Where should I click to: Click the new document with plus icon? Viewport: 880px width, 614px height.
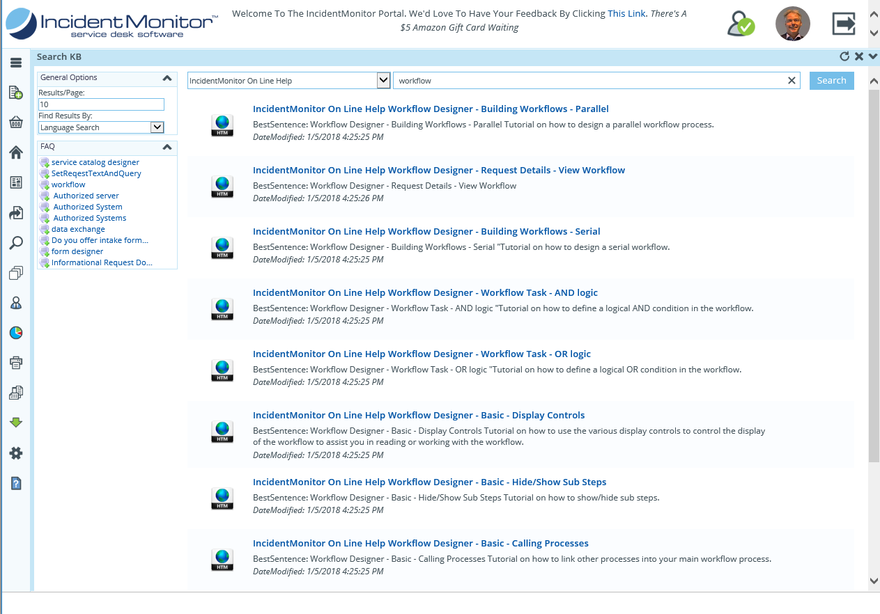15,93
